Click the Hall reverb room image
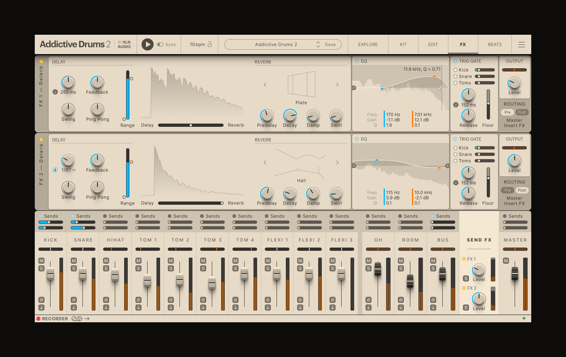The image size is (566, 357). [x=300, y=163]
